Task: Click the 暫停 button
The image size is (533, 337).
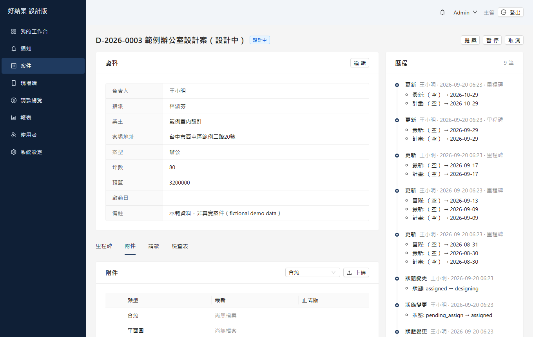Action: tap(492, 40)
